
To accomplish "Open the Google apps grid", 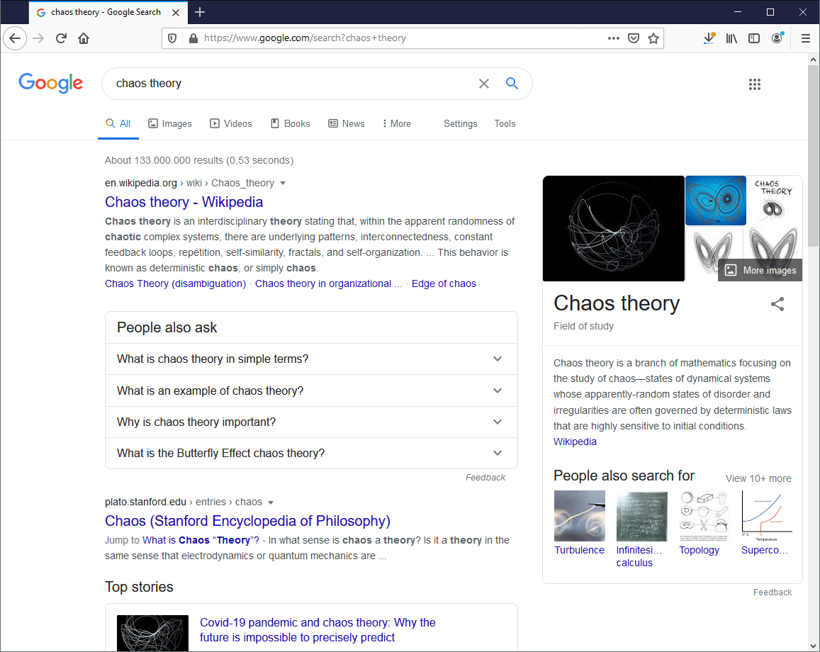I will [x=755, y=84].
